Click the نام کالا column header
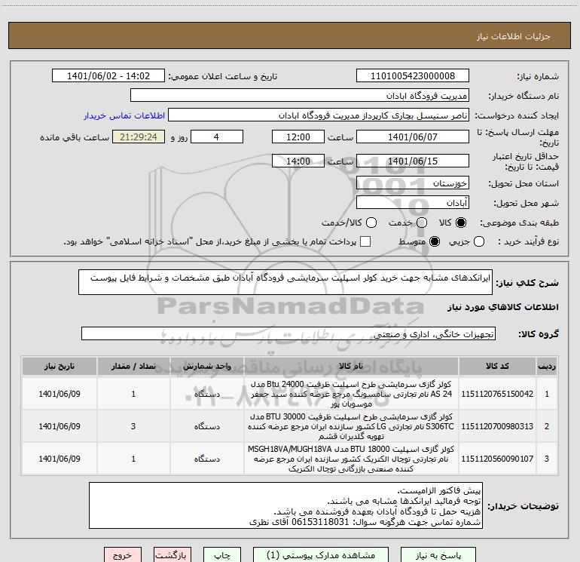 (351, 366)
